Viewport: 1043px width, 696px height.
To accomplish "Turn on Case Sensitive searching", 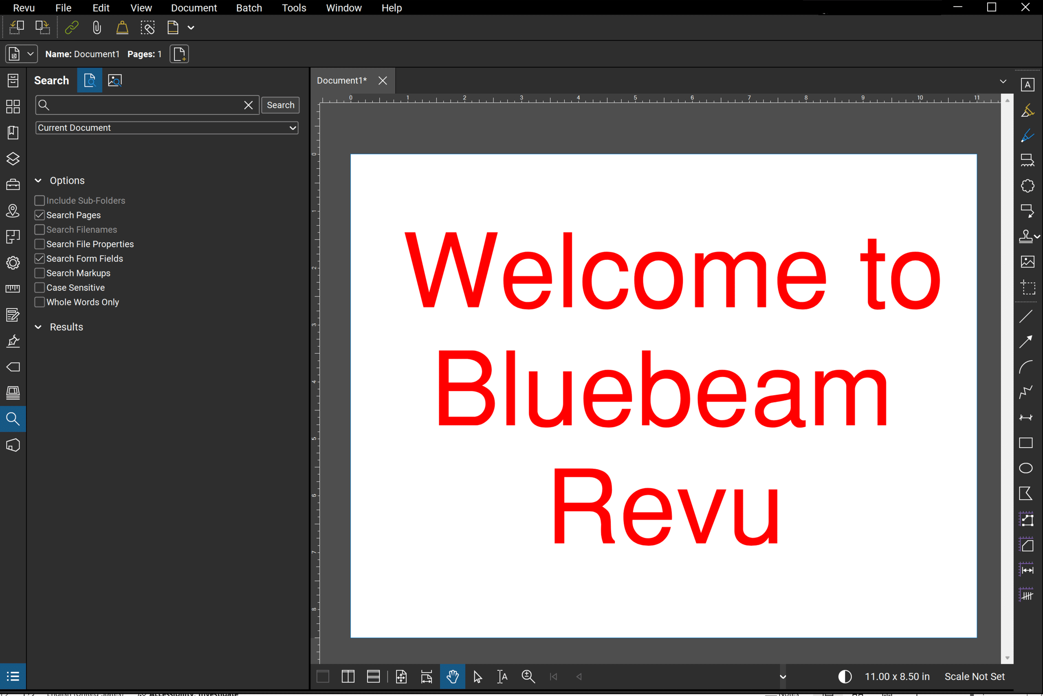I will tap(40, 288).
